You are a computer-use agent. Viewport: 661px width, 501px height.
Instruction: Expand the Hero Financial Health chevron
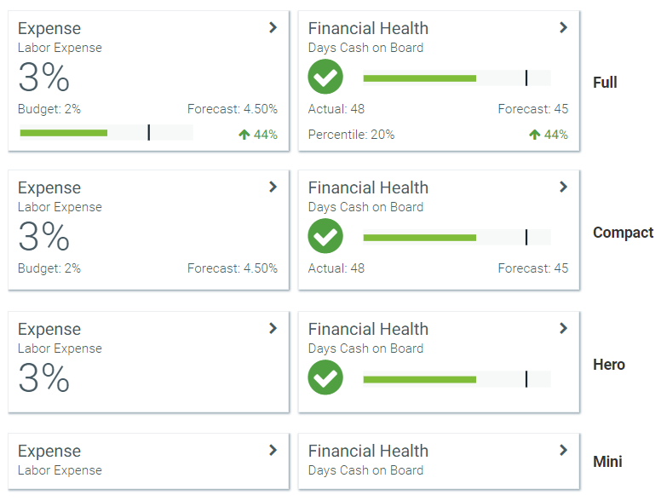point(563,328)
